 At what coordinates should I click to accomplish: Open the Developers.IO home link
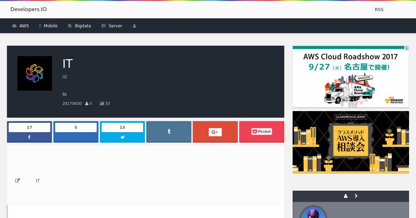pyautogui.click(x=28, y=9)
